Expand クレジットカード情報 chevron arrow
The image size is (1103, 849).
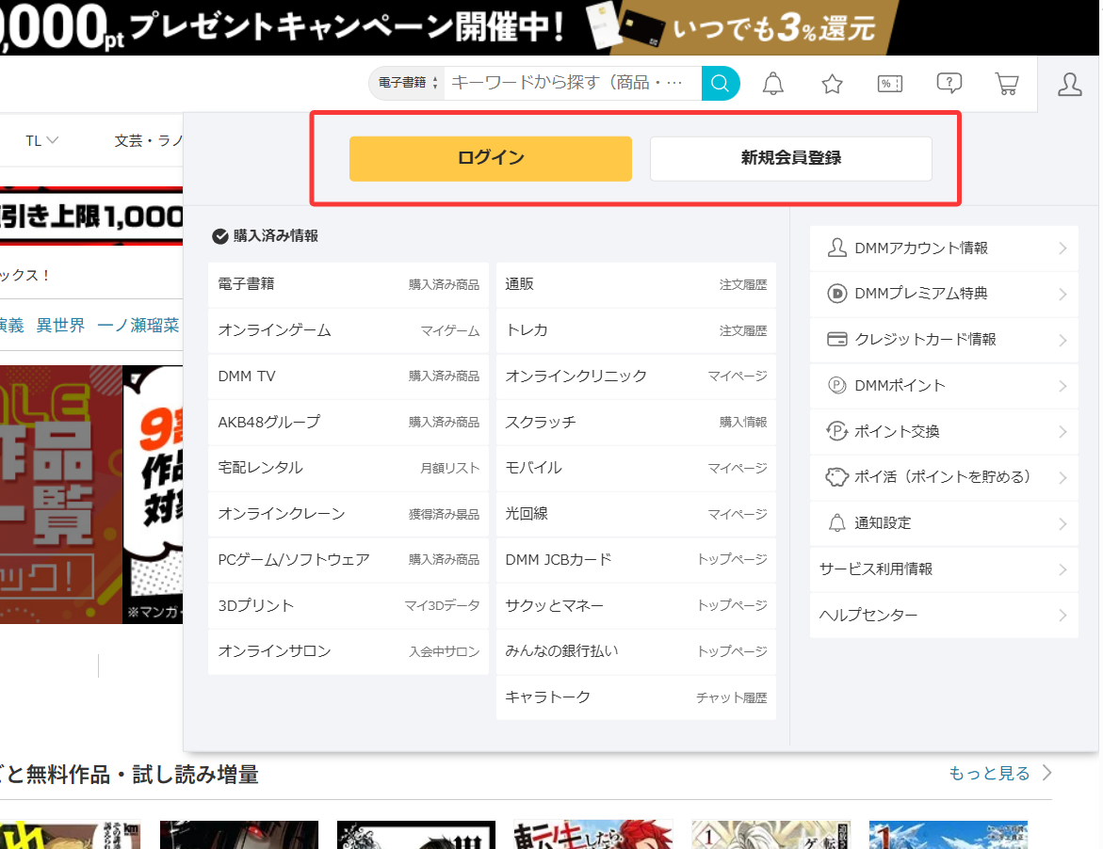point(1062,340)
